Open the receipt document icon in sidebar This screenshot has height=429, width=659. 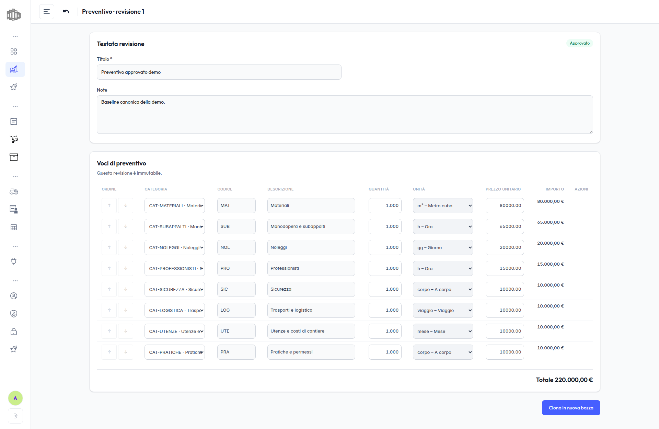pos(14,121)
